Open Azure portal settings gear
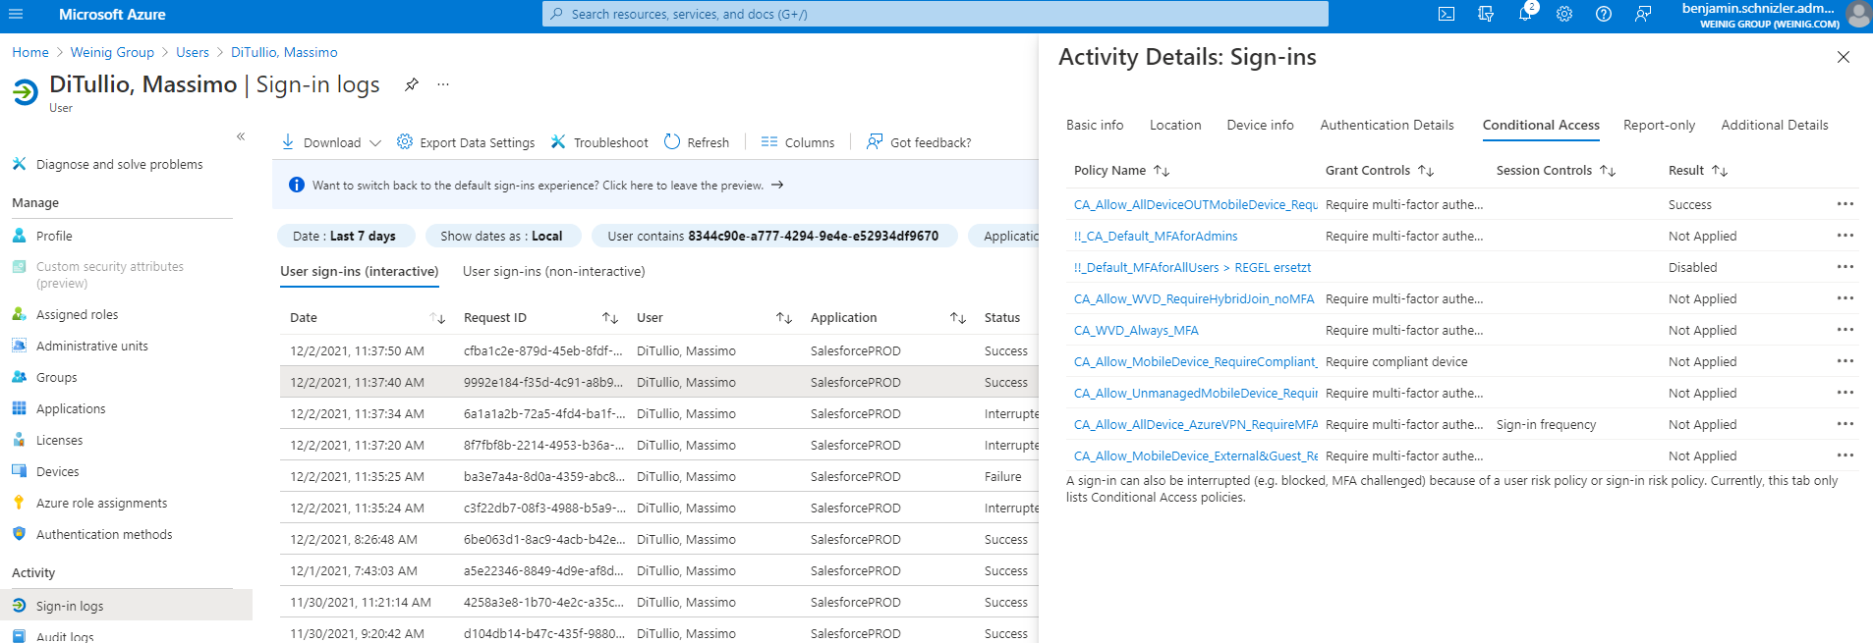This screenshot has width=1873, height=643. pos(1564,14)
